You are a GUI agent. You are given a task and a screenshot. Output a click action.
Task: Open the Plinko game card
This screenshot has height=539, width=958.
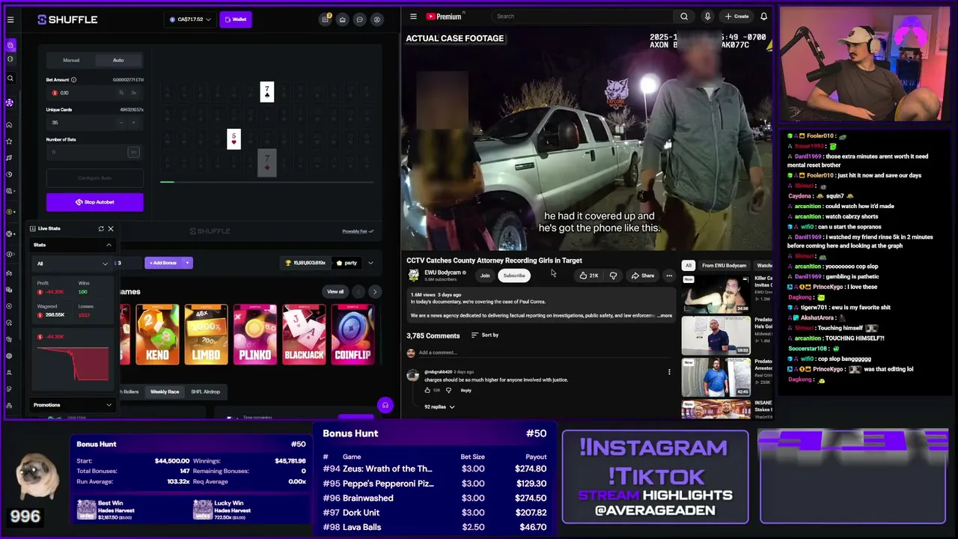(255, 335)
